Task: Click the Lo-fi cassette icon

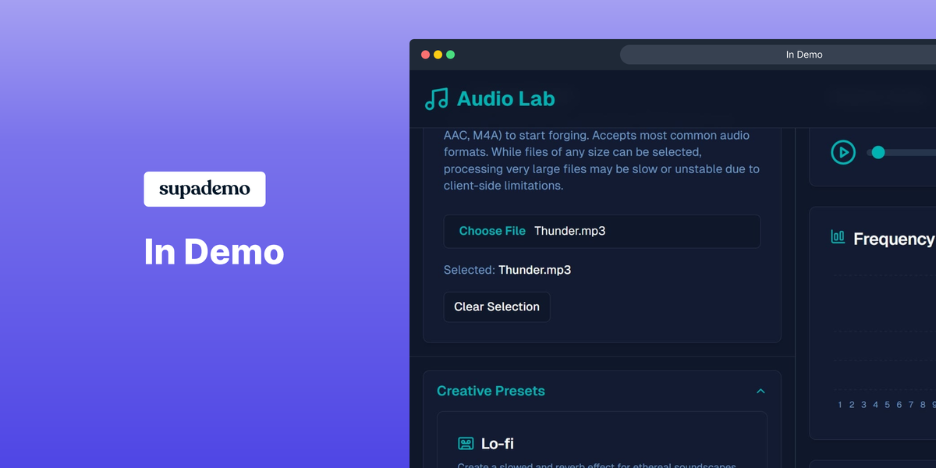Action: point(466,444)
